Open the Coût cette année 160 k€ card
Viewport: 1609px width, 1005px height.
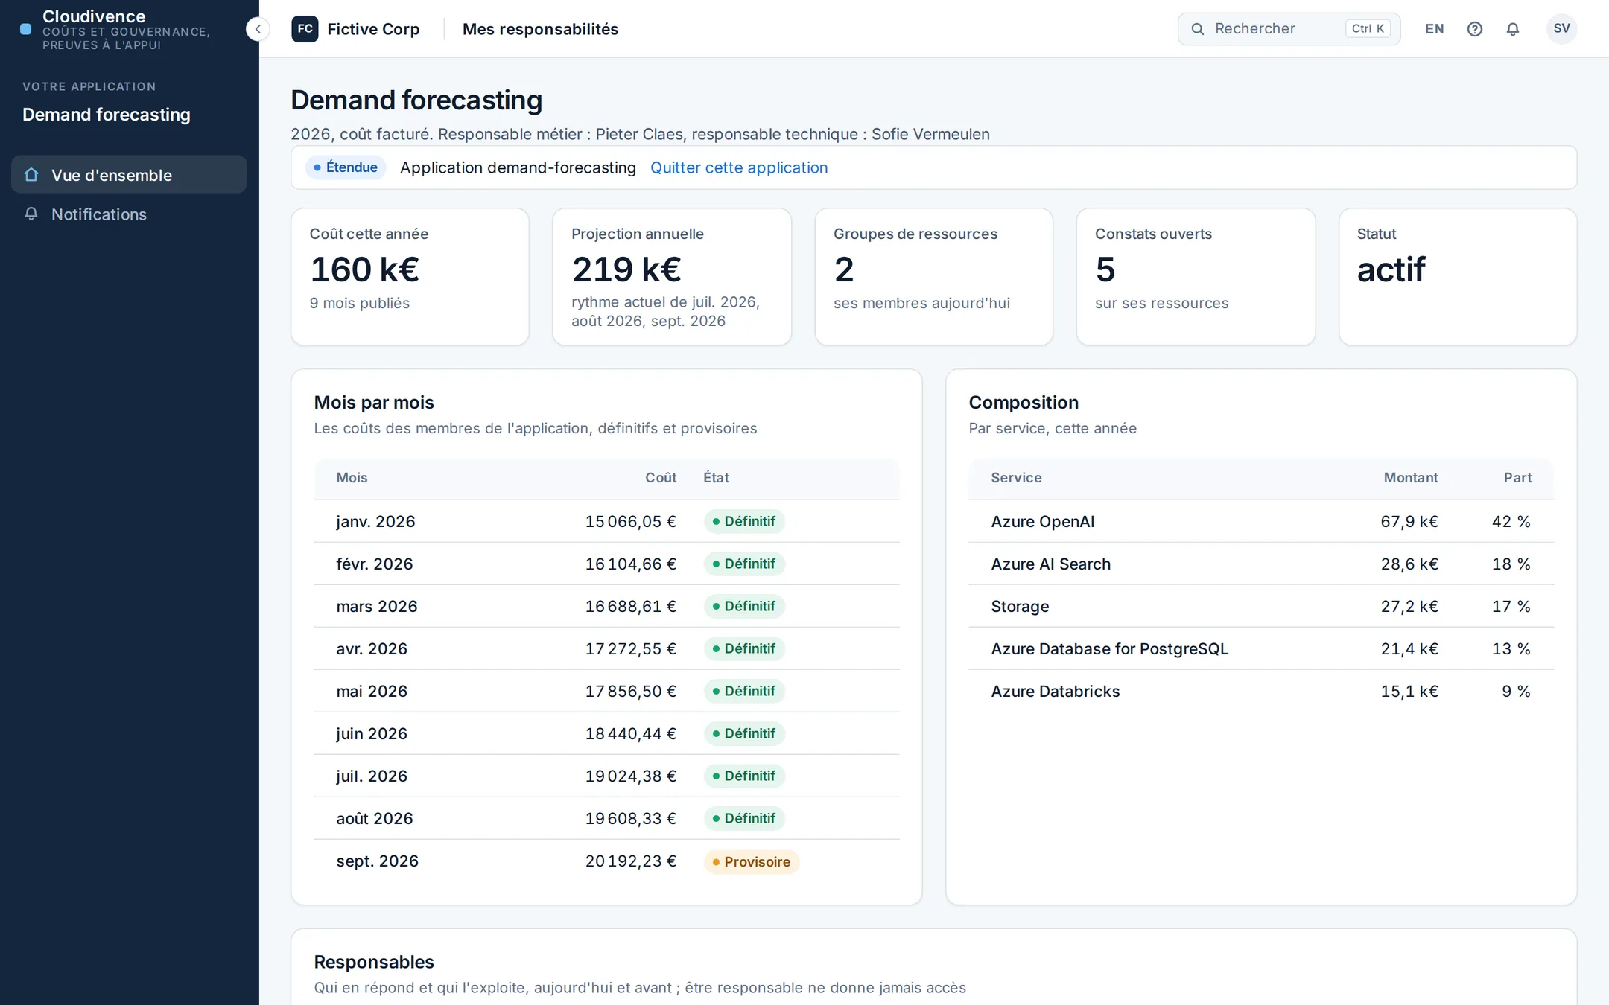[x=410, y=277]
